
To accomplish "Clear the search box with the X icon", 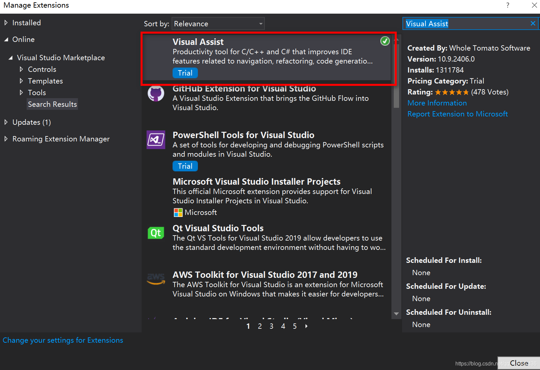I will coord(533,23).
